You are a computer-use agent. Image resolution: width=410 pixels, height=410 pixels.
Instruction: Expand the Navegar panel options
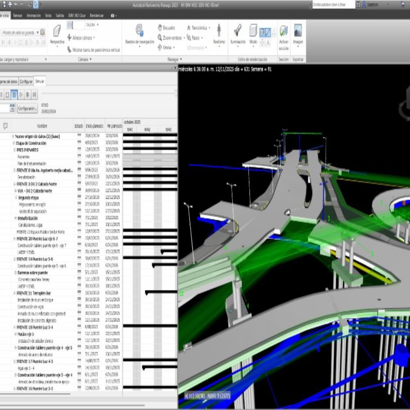(175, 59)
